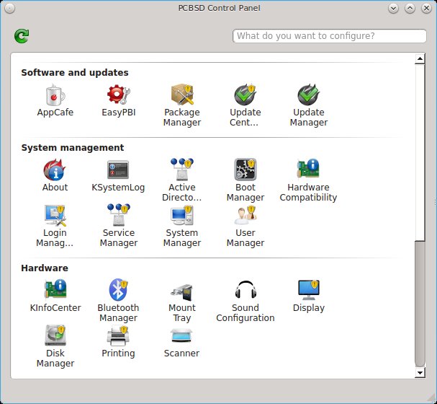
Task: Click the green refresh icon
Action: (x=22, y=36)
